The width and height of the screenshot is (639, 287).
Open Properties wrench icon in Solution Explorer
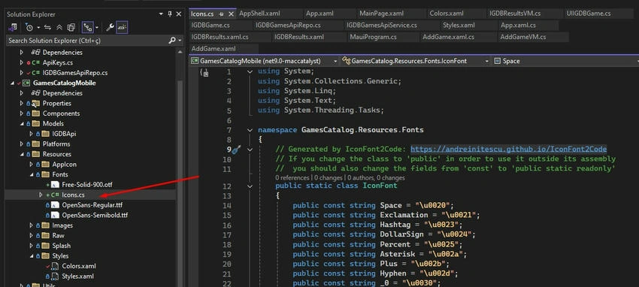[110, 27]
